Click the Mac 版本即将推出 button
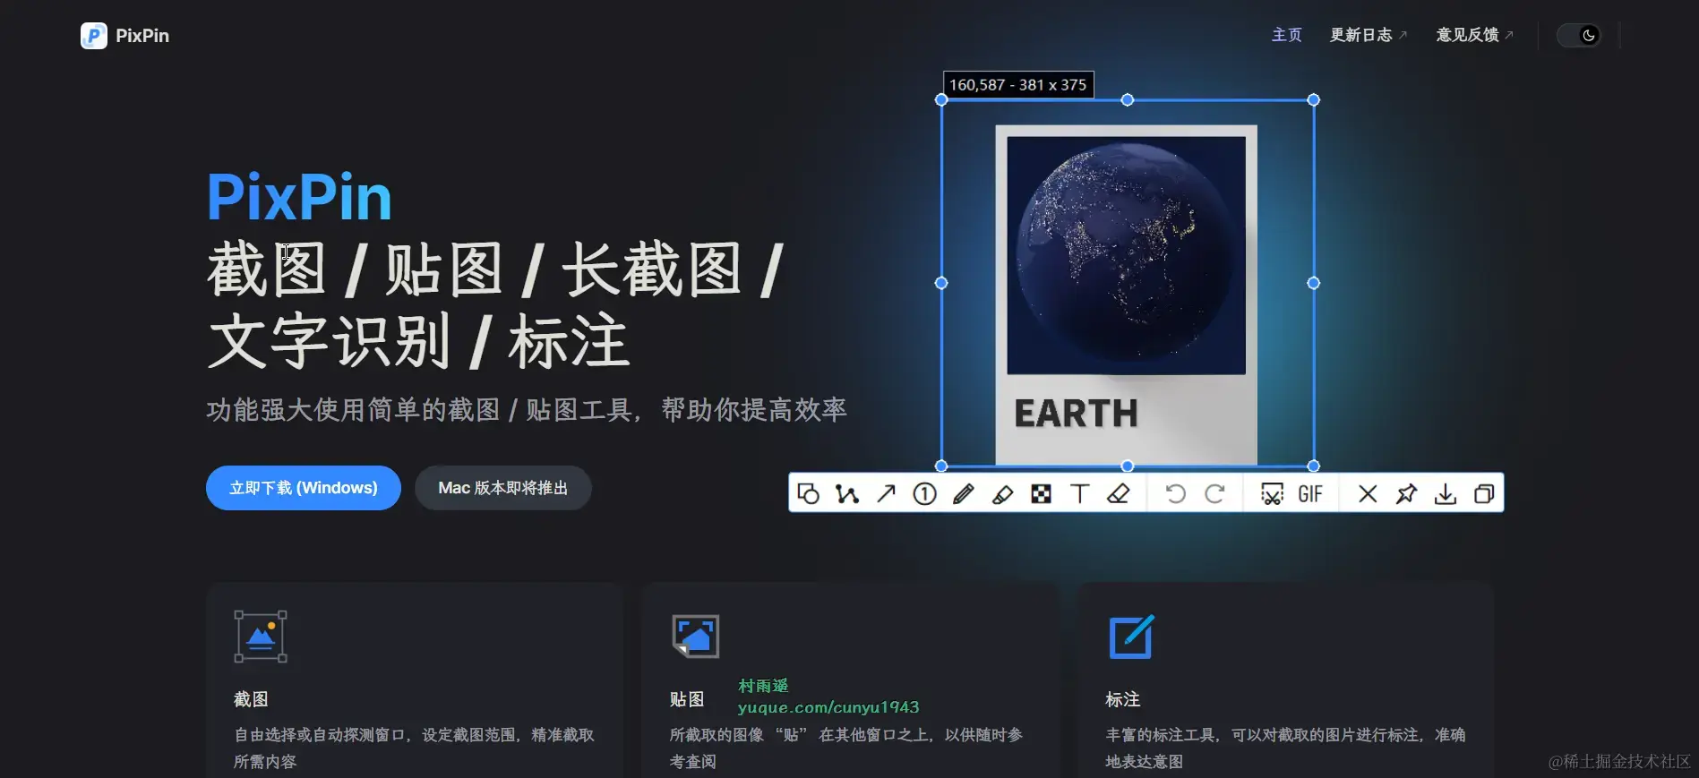This screenshot has width=1699, height=778. (503, 488)
